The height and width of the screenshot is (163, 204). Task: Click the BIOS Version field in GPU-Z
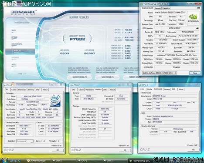tap(175, 28)
